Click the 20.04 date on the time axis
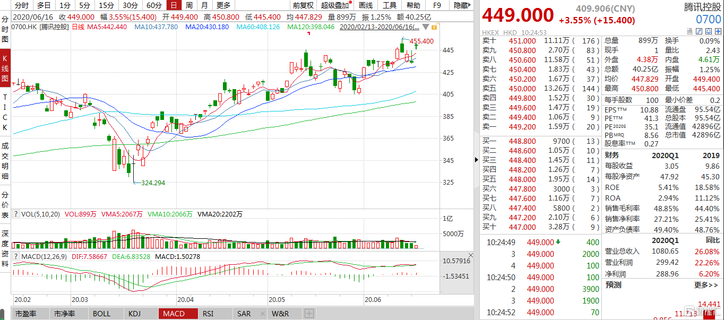Viewport: 724px width, 320px height. click(186, 299)
